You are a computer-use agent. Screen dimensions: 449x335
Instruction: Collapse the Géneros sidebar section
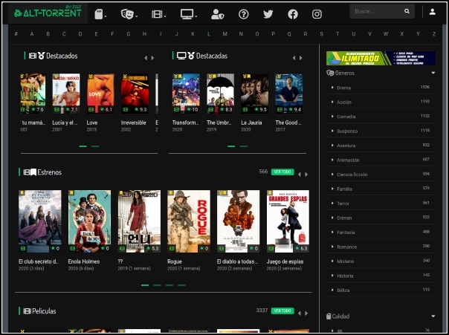point(433,73)
